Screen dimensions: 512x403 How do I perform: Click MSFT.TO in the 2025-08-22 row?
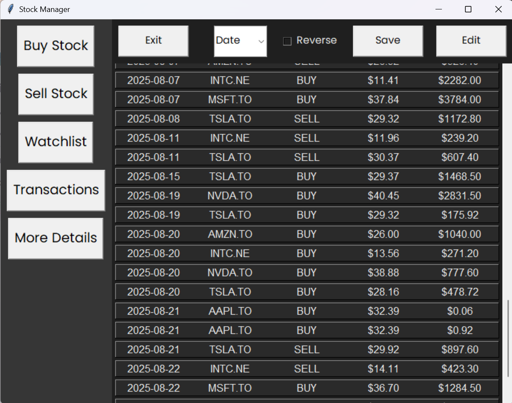(230, 388)
